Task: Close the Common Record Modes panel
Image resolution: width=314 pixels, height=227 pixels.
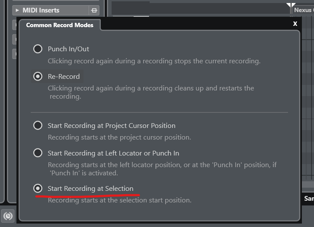Action: click(295, 24)
